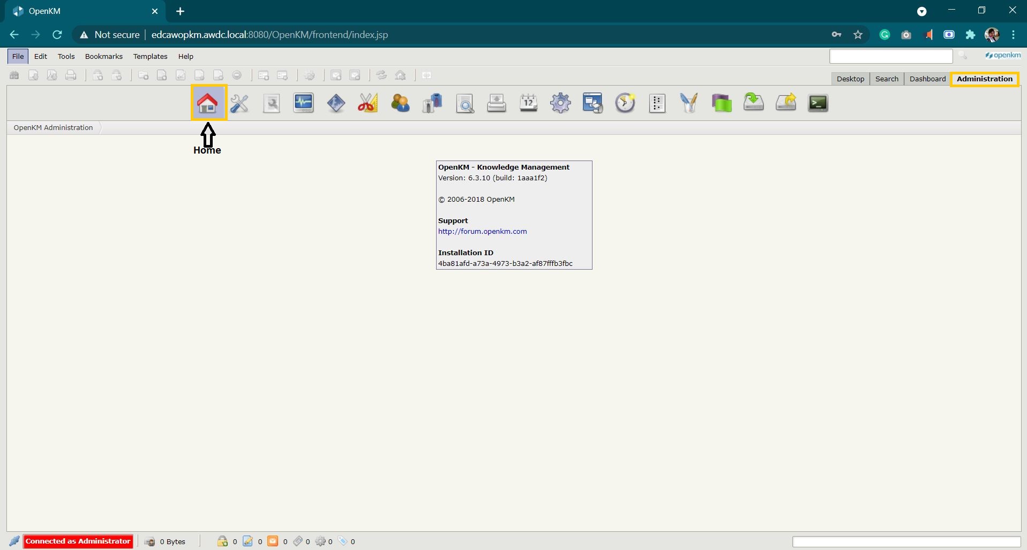Click the 0 Bytes status text
The image size is (1027, 550).
pos(173,541)
